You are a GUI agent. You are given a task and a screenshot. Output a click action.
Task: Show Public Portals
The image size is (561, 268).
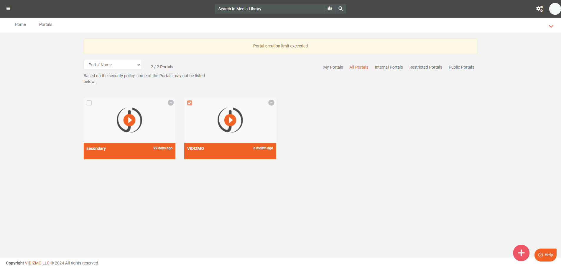pos(461,67)
